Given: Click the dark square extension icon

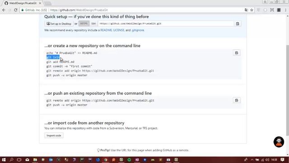Looking at the screenshot, I should click(279, 10).
